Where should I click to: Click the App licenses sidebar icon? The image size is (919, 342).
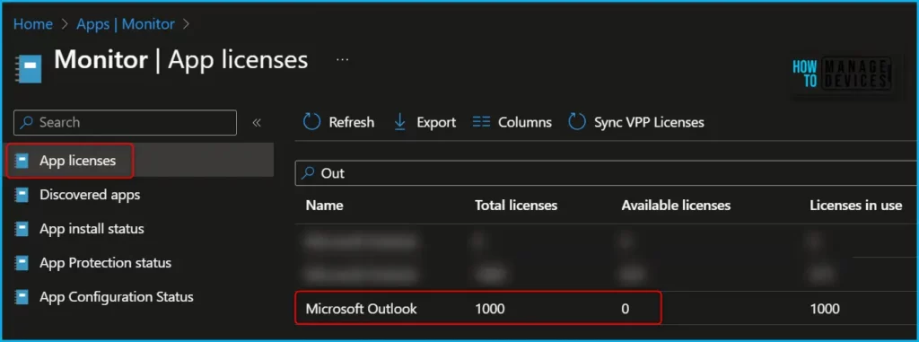tap(22, 160)
